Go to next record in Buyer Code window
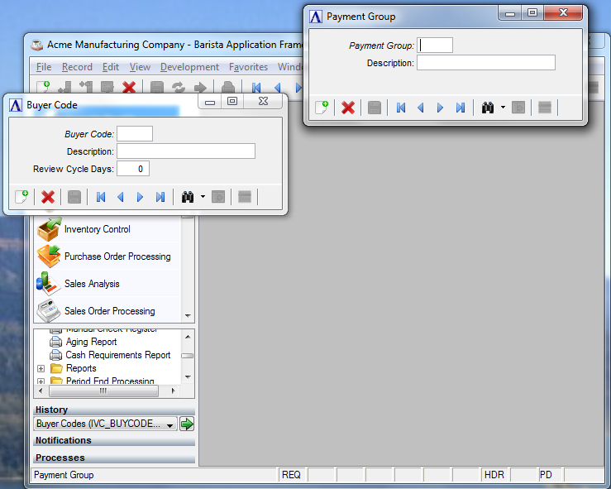 [141, 197]
